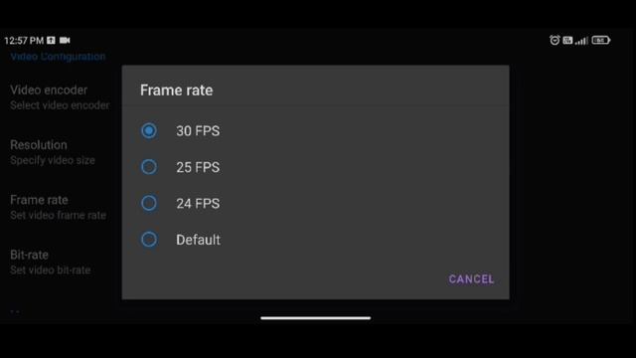This screenshot has width=636, height=358.
Task: Tap the home gesture navigation bar
Action: [x=316, y=318]
